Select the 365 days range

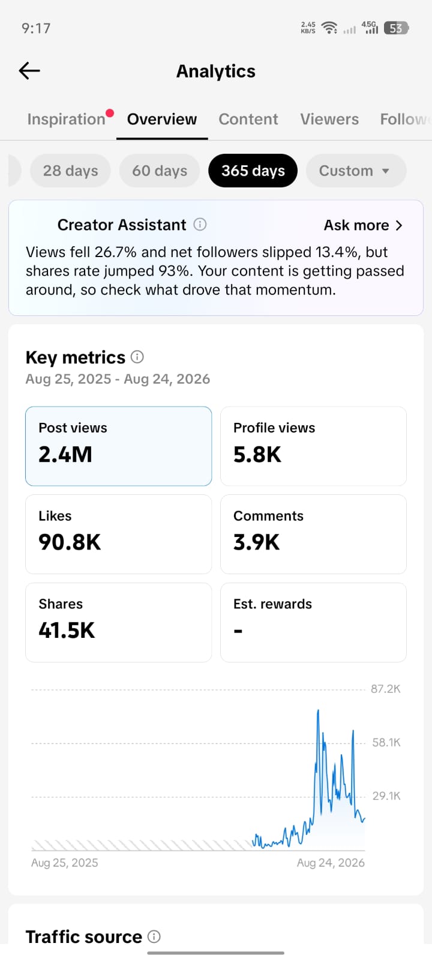coord(253,171)
